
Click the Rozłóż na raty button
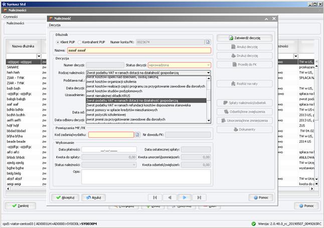[244, 84]
